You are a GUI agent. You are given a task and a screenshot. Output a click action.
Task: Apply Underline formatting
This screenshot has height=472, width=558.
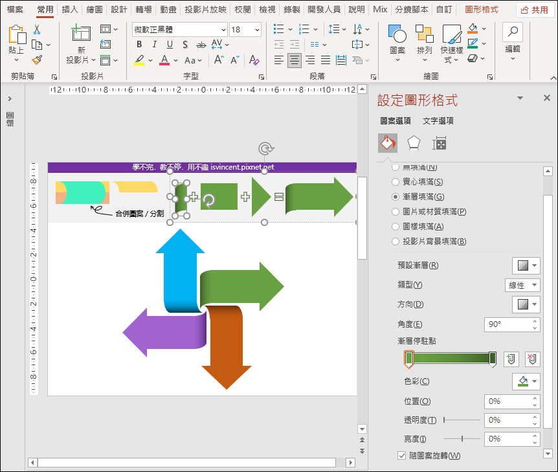(170, 45)
